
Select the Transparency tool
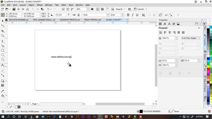[x=3, y=85]
